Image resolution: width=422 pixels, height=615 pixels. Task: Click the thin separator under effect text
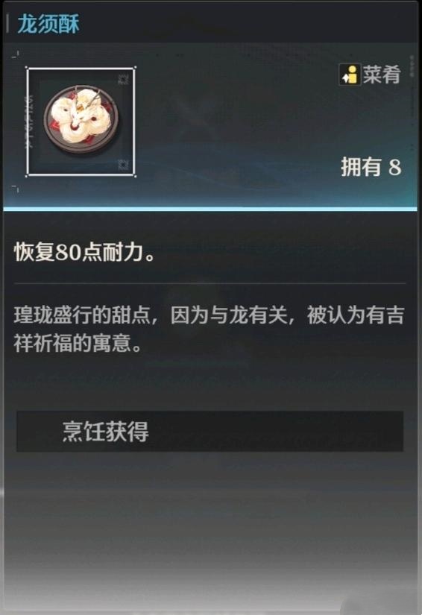click(x=210, y=283)
